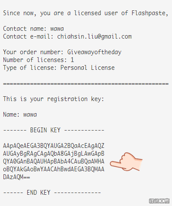Click the BEGIN KEY line

(x=54, y=130)
